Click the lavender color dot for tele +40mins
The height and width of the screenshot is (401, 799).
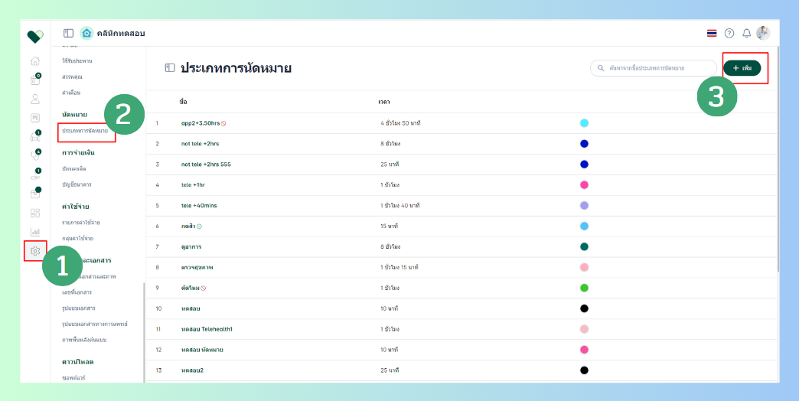point(585,205)
